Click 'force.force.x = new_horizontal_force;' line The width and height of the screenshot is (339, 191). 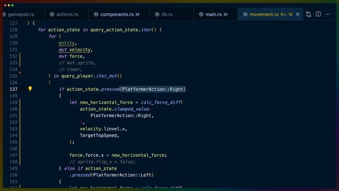tap(118, 155)
